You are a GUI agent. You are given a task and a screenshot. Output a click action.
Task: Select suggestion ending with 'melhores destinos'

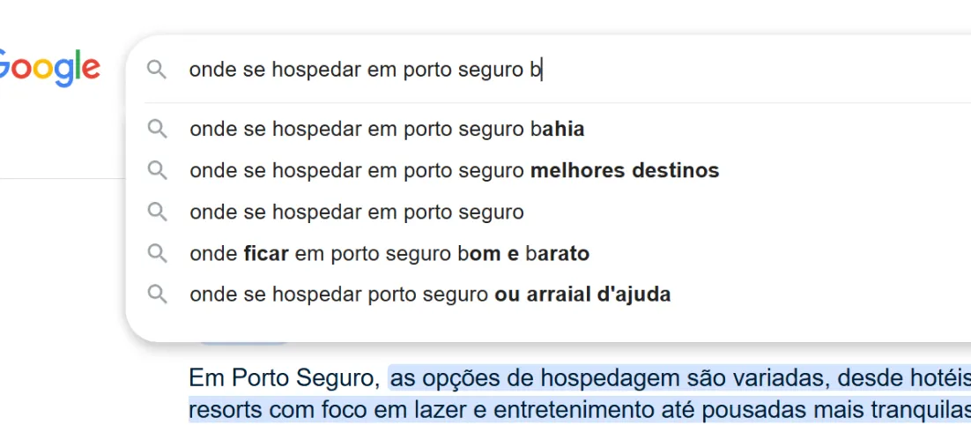point(548,170)
